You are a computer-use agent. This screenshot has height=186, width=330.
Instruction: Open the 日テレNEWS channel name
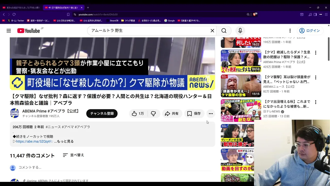tap(271, 111)
